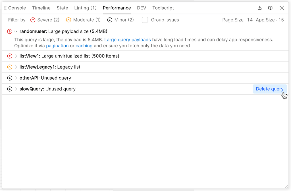Toggle the Moderate (1) filter
Screen dimensions: 291x191
click(83, 20)
